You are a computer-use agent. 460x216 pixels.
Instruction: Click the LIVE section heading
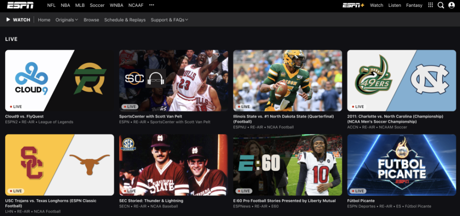(11, 39)
